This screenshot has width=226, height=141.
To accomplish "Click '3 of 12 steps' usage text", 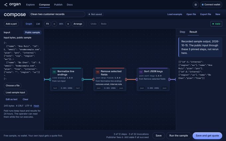I will 121,134.
